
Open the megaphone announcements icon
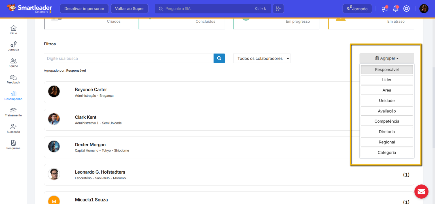point(384,9)
